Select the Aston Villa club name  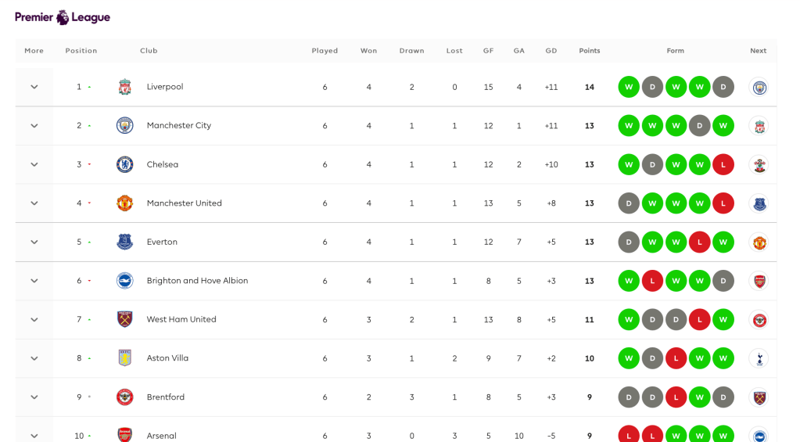[x=167, y=358]
